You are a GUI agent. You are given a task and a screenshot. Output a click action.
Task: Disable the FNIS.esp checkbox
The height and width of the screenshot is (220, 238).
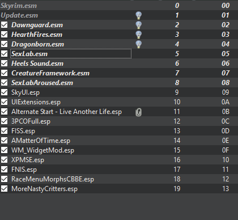5,170
